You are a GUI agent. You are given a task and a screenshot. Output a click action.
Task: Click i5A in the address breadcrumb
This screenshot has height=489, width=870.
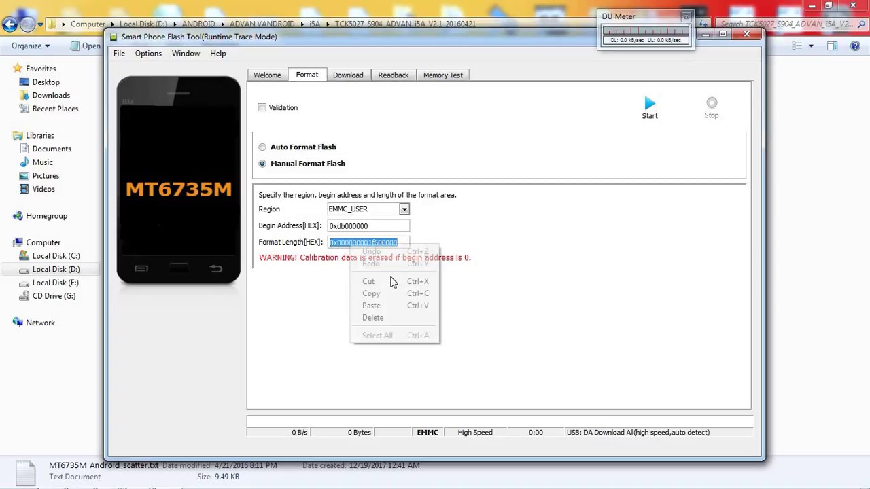315,24
